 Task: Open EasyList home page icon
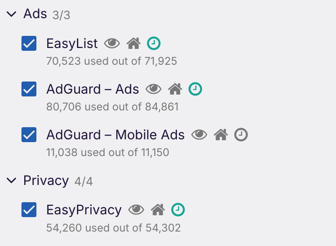point(133,43)
